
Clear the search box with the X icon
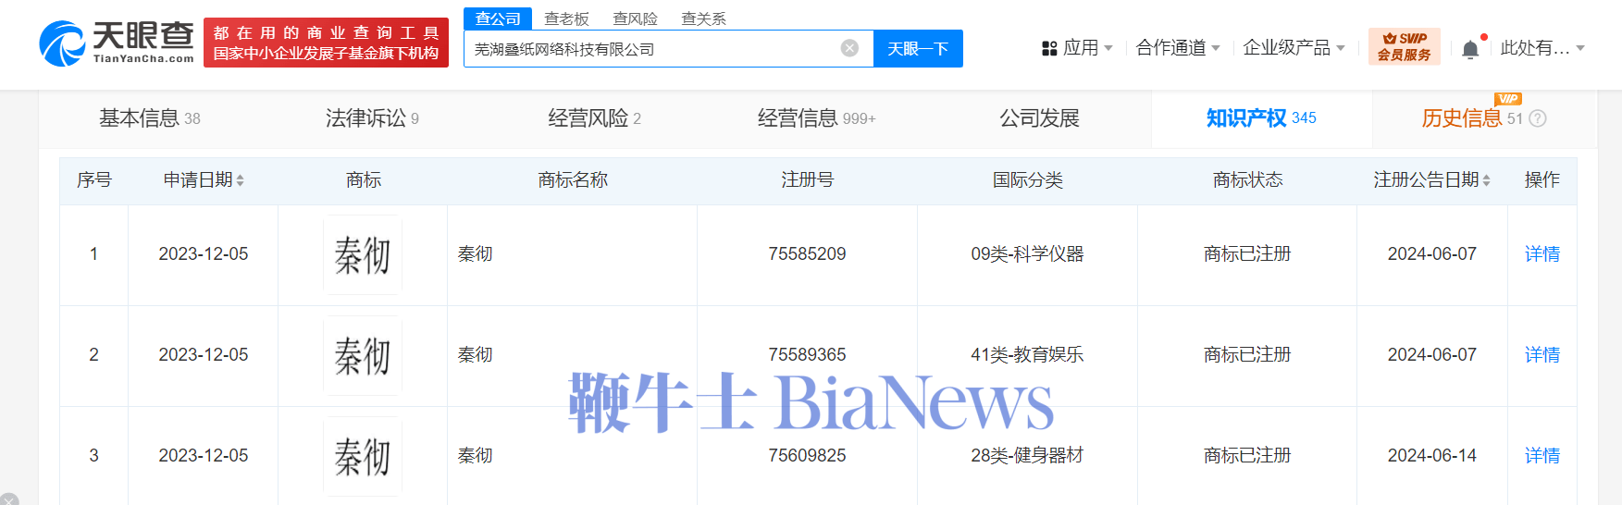tap(849, 48)
